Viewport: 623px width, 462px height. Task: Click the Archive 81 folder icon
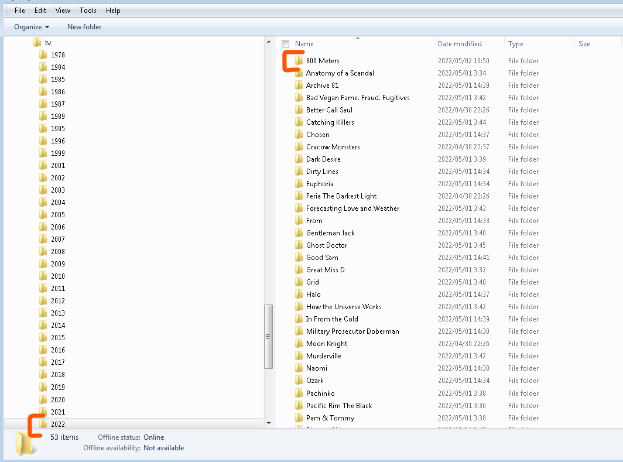pos(299,85)
